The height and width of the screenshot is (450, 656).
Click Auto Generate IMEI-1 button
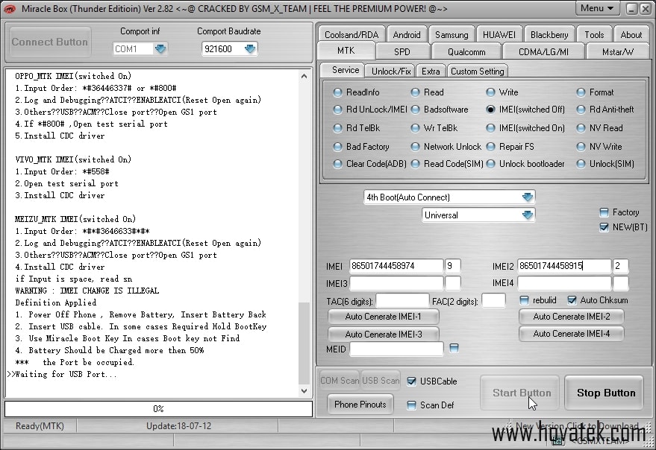[x=383, y=317]
